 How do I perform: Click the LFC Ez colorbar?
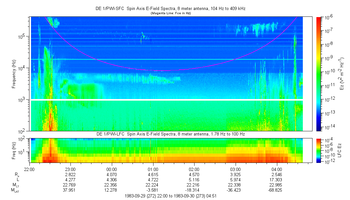[x=319, y=150]
